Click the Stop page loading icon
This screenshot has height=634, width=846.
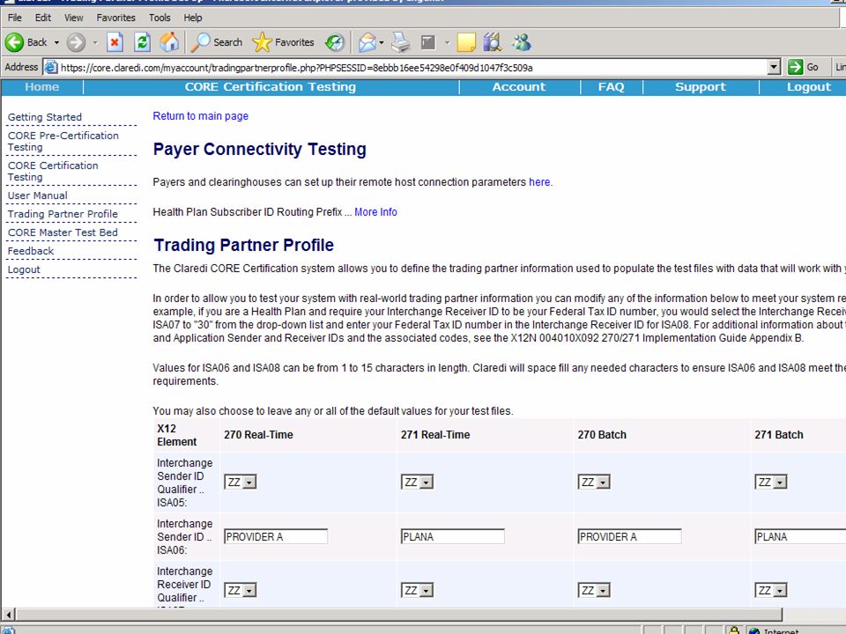coord(115,42)
